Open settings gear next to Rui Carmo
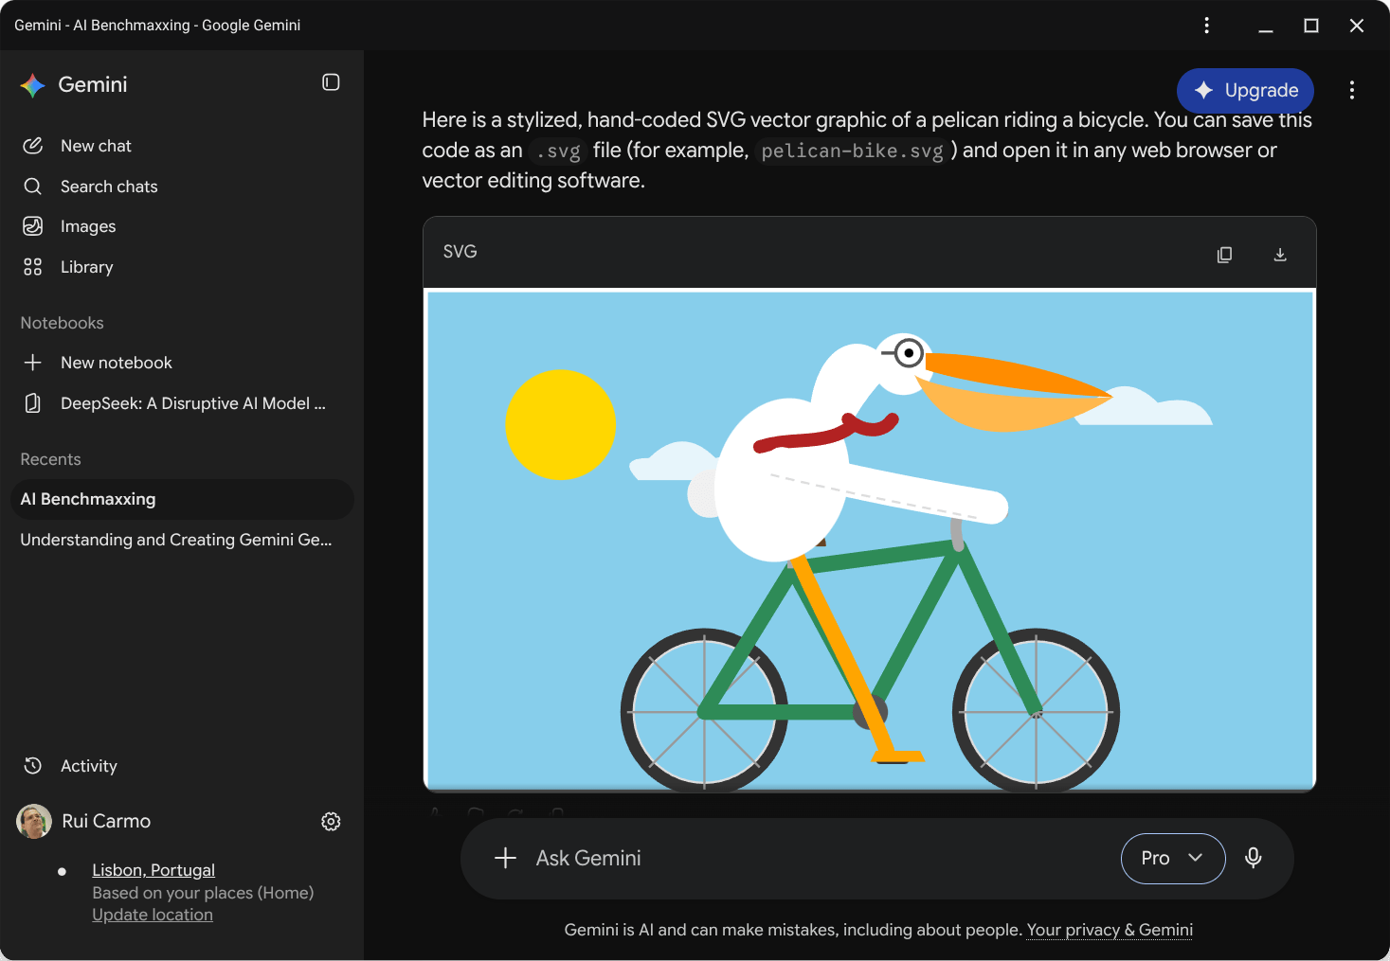 [331, 822]
